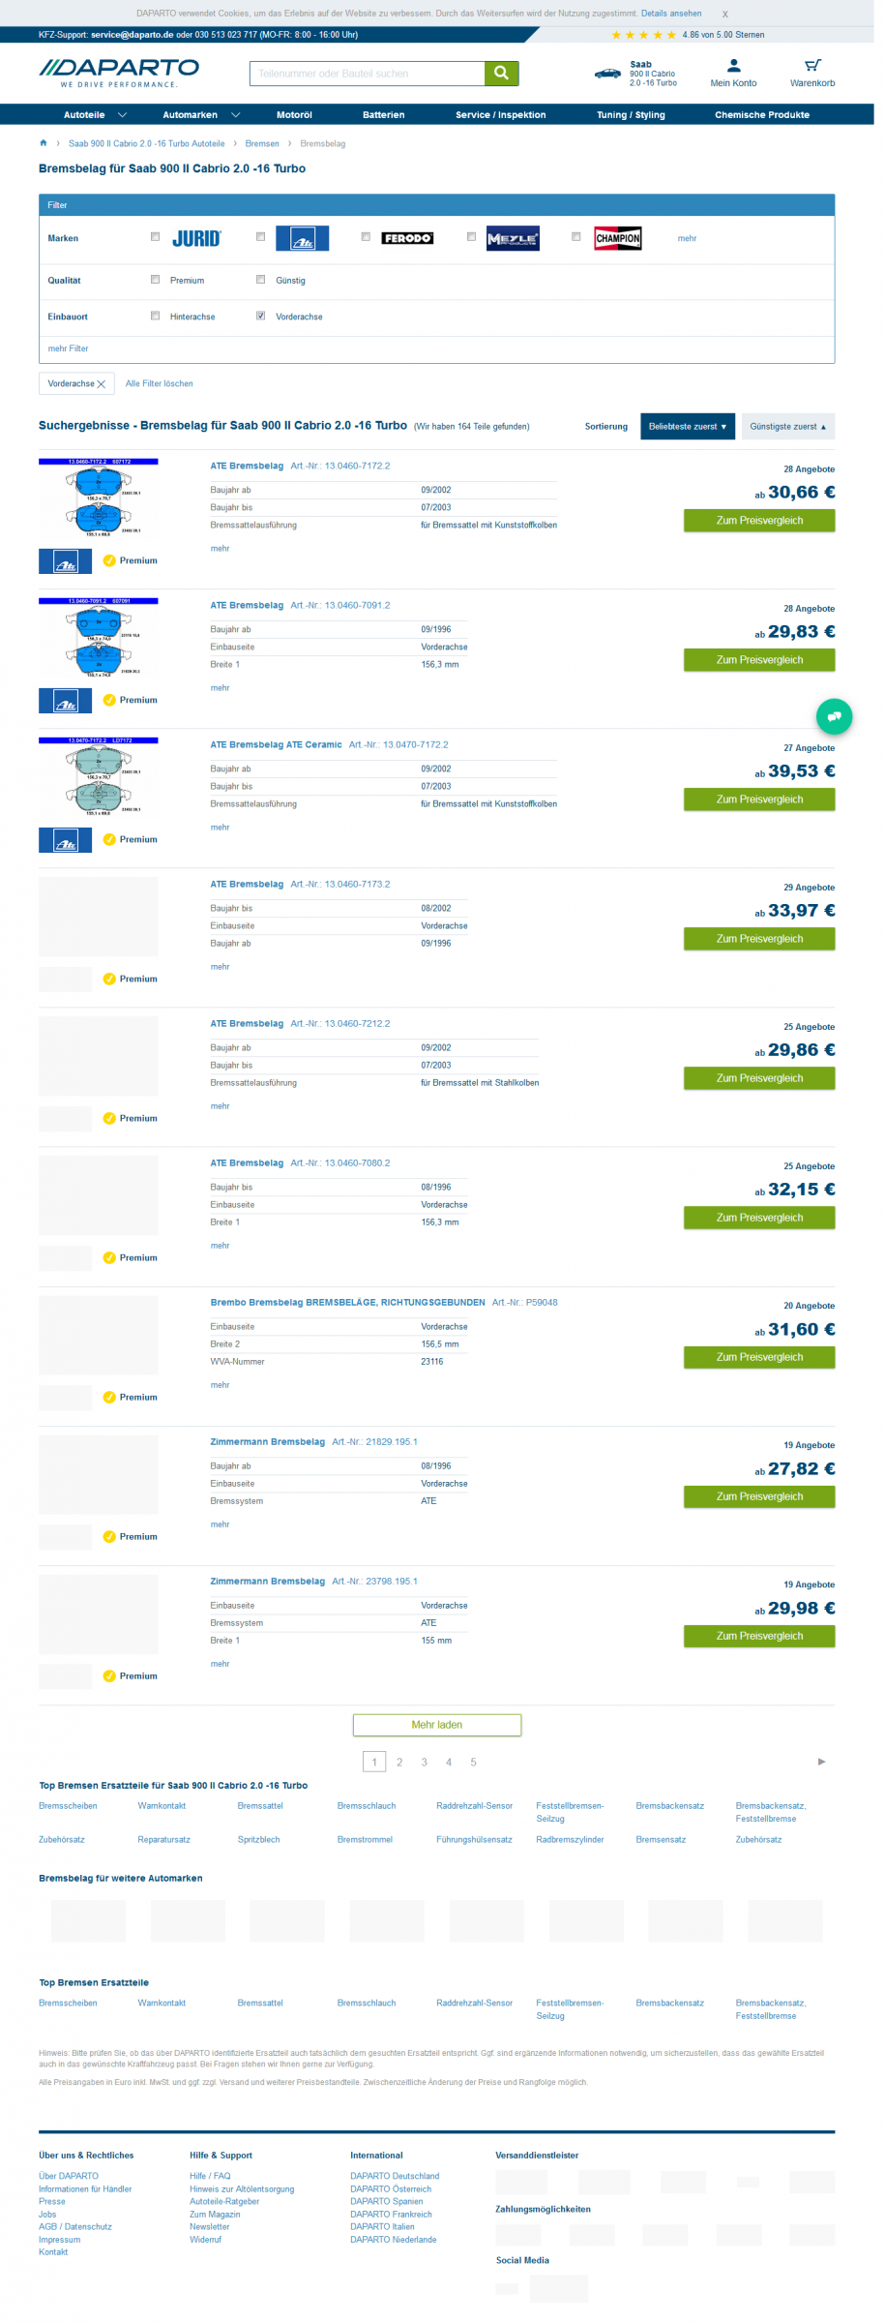Open the Motoröl menu item
Screen dimensions: 885x2323
click(x=294, y=115)
